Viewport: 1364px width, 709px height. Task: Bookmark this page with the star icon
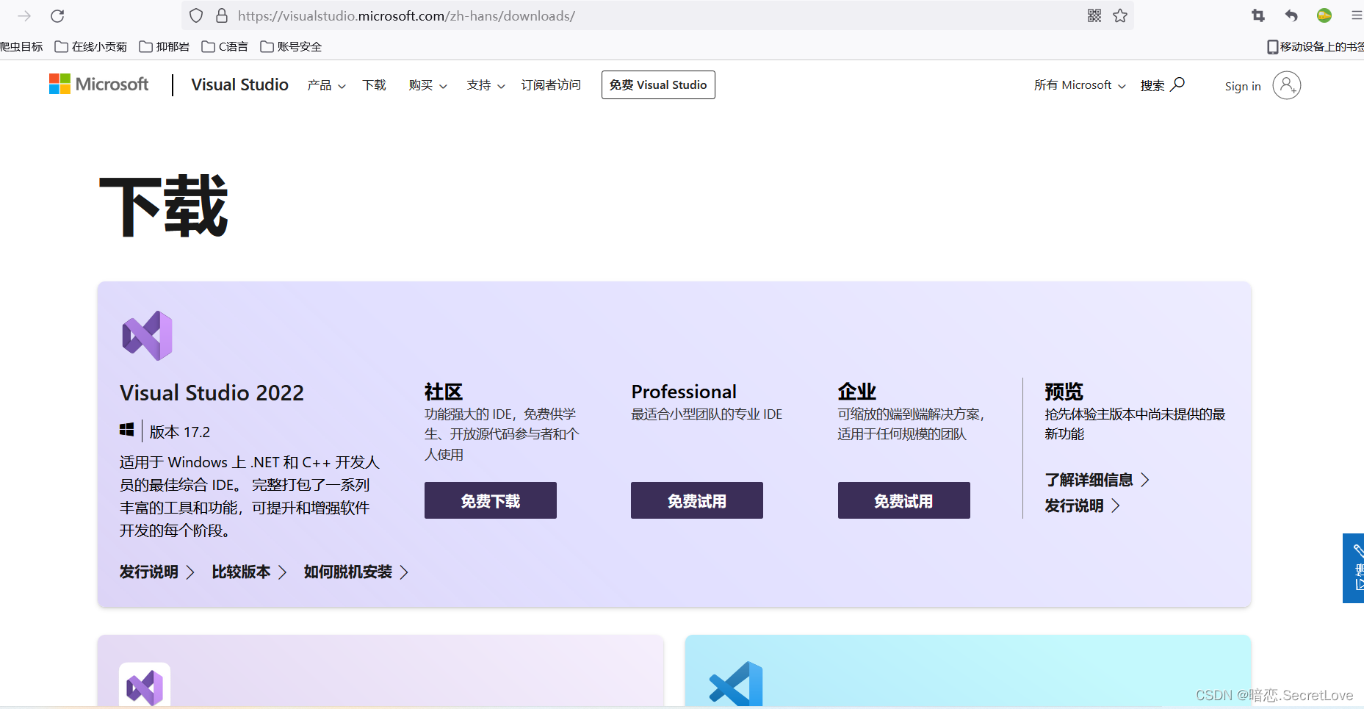point(1120,15)
